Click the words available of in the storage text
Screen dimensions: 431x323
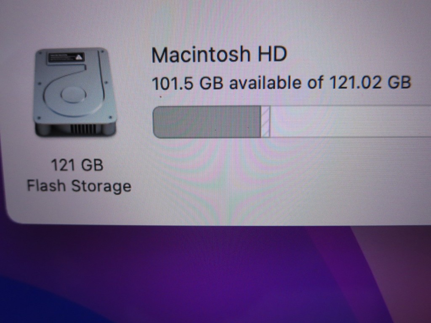(x=276, y=82)
